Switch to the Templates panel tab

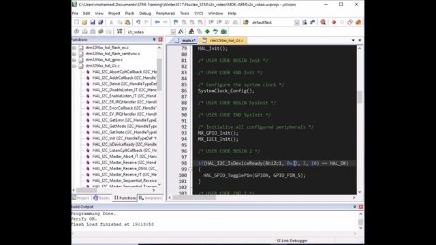[x=151, y=198]
